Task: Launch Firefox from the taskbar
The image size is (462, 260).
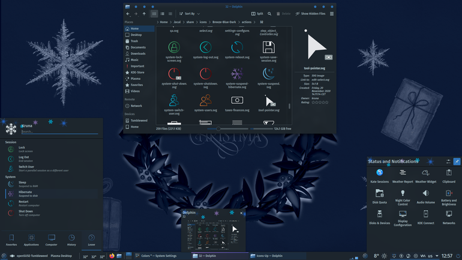Action: (x=112, y=256)
